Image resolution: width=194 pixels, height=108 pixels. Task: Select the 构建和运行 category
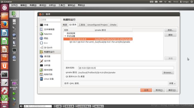click(x=50, y=52)
